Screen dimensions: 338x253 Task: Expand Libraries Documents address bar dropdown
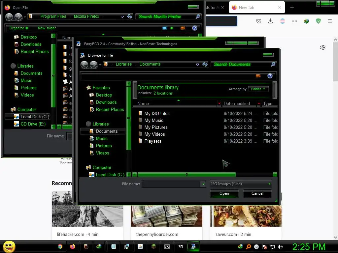[197, 64]
